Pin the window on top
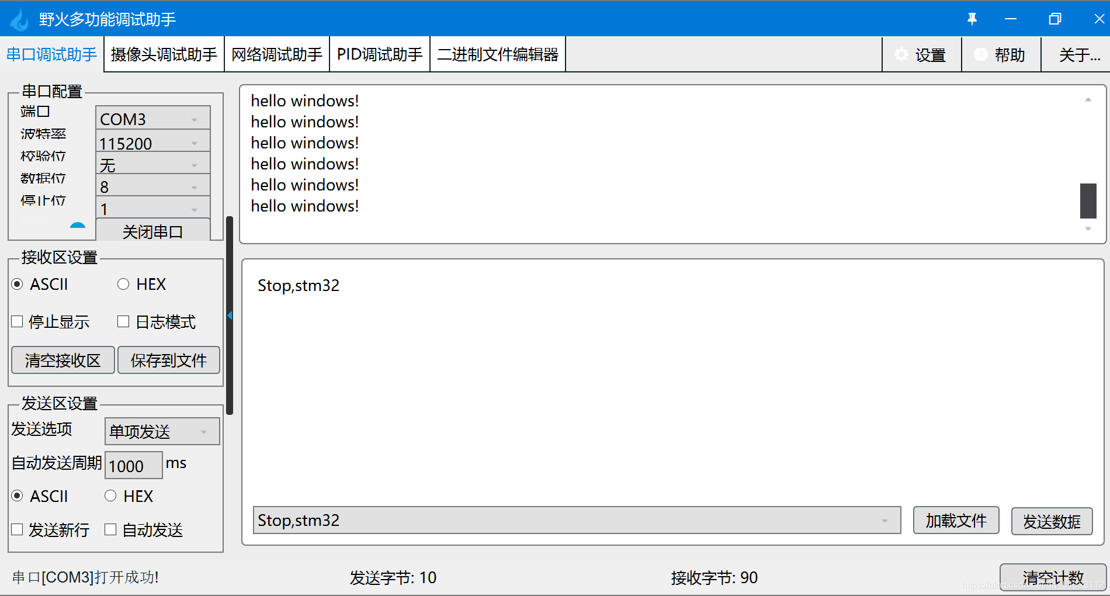The image size is (1110, 596). point(972,19)
